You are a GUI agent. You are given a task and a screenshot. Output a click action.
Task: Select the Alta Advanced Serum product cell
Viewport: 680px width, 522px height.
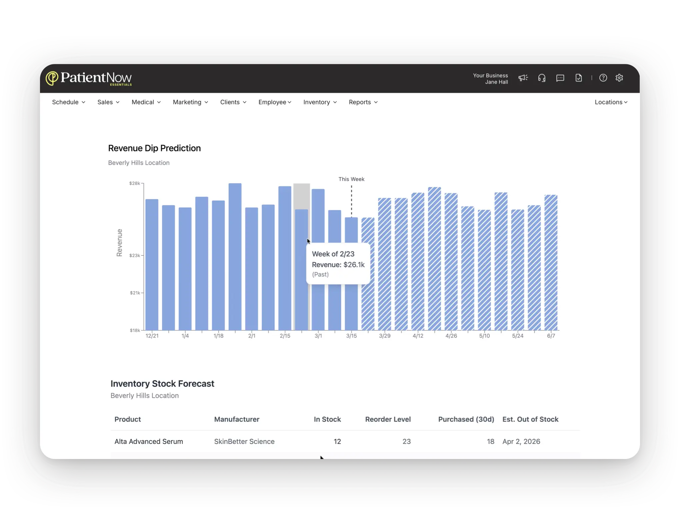point(149,441)
